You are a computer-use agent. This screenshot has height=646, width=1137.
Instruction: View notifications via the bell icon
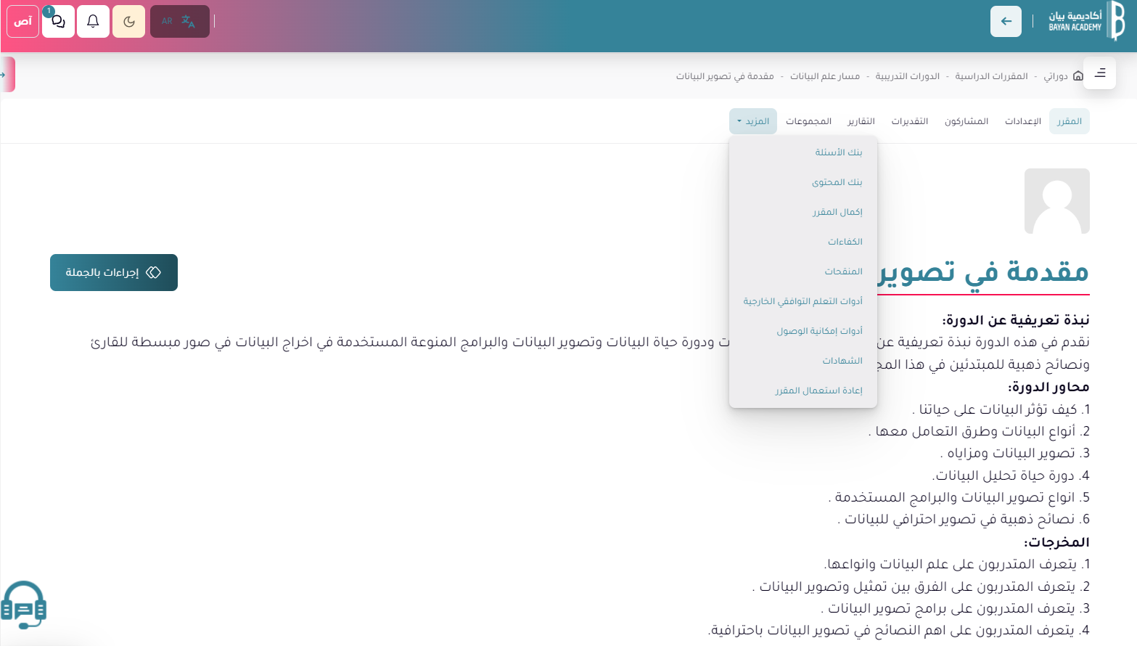(x=93, y=21)
